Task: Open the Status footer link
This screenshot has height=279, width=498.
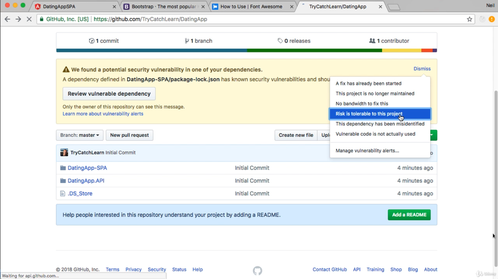Action: [x=179, y=269]
